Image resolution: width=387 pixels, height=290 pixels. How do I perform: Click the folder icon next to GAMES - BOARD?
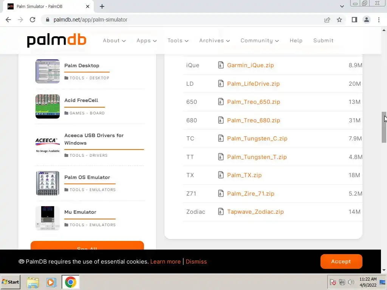point(66,113)
